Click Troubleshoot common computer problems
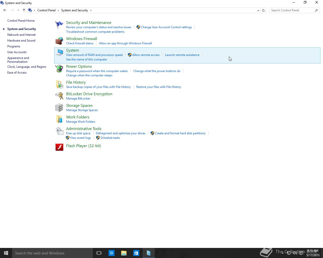 click(95, 32)
